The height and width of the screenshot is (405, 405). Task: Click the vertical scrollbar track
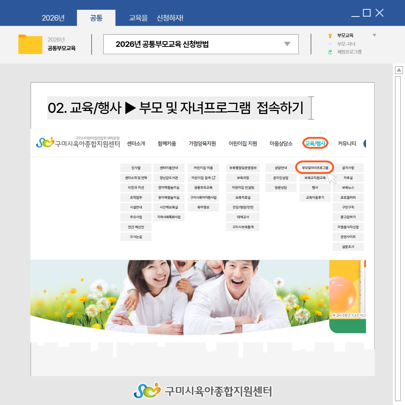click(x=398, y=225)
